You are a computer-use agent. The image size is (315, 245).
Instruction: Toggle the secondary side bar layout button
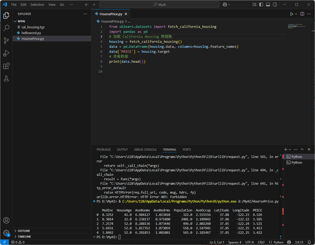[275, 4]
